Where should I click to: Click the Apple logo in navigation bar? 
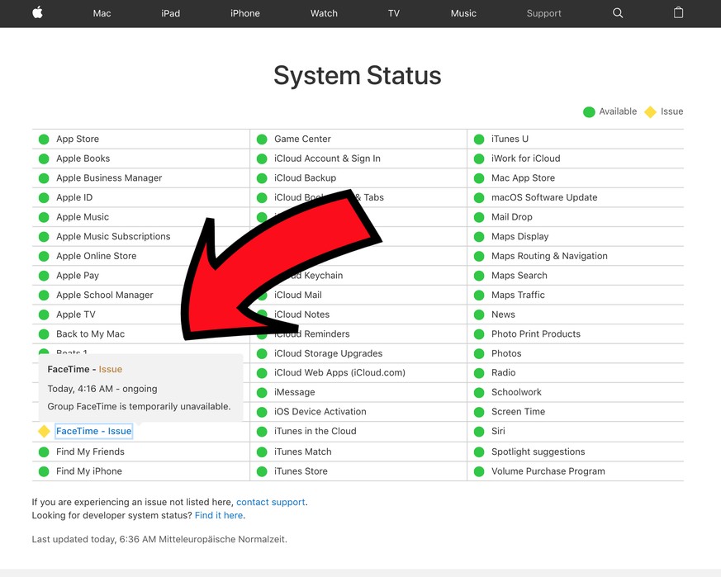click(x=38, y=12)
